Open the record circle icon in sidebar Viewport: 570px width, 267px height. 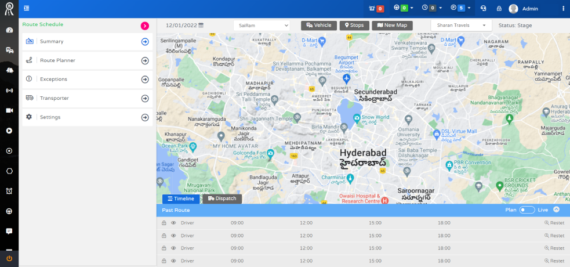[x=9, y=150]
